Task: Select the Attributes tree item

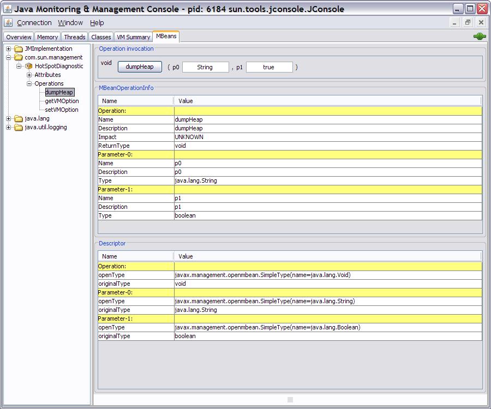Action: coord(47,75)
